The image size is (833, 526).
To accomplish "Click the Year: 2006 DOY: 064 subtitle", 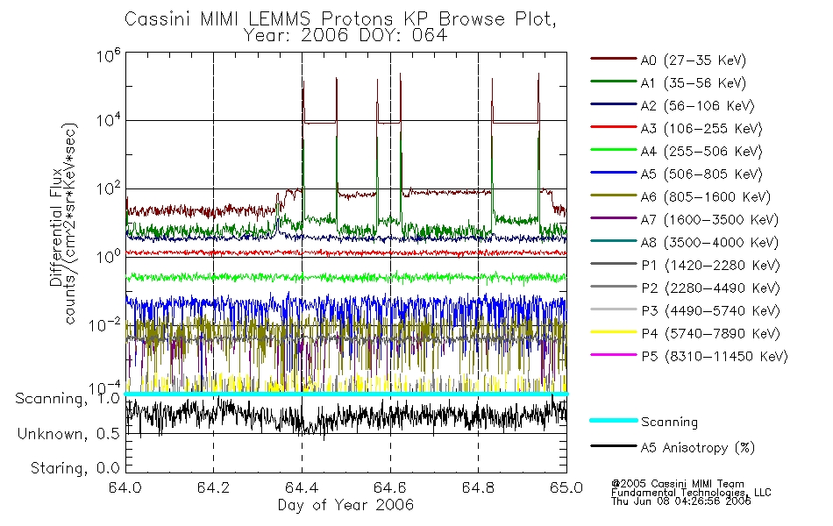I will pyautogui.click(x=345, y=36).
